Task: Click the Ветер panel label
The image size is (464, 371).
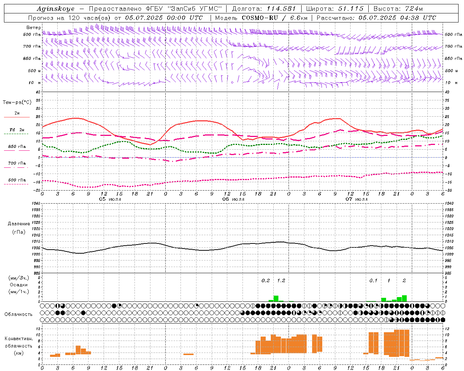Action: [33, 28]
